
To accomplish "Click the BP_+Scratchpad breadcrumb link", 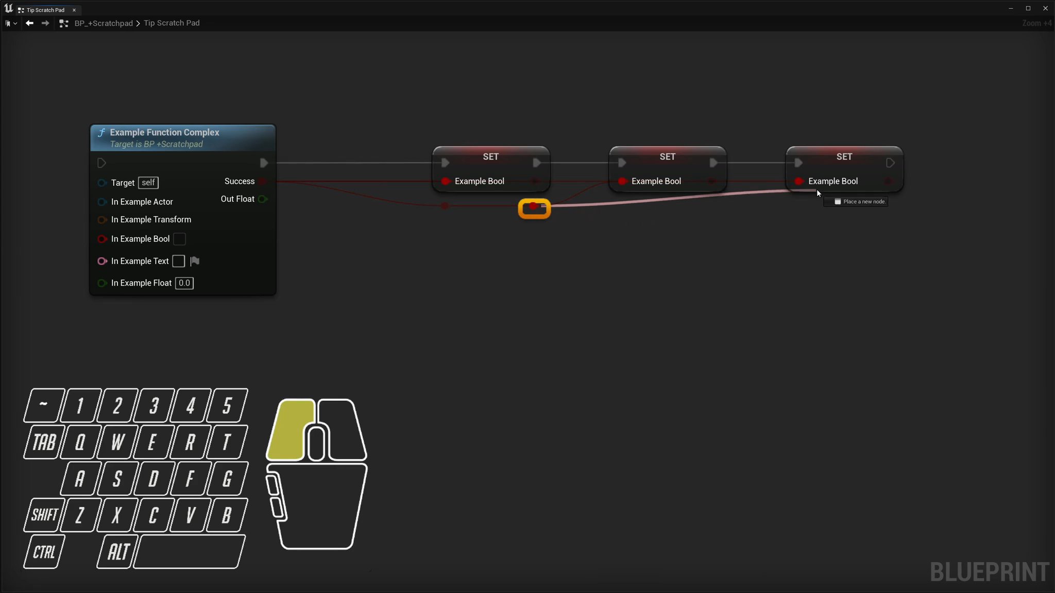I will coord(104,23).
